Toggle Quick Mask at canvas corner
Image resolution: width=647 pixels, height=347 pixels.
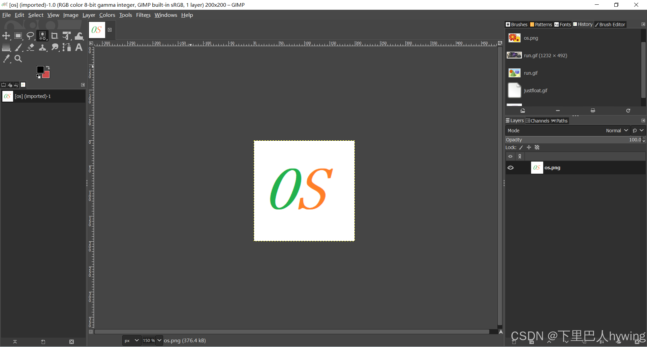click(91, 332)
